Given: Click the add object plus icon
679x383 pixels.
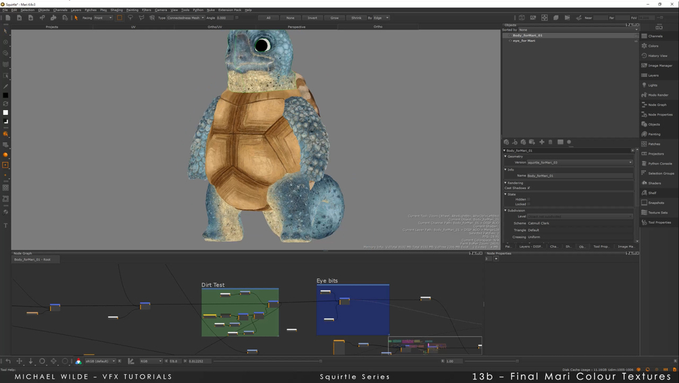Looking at the screenshot, I should coord(541,142).
